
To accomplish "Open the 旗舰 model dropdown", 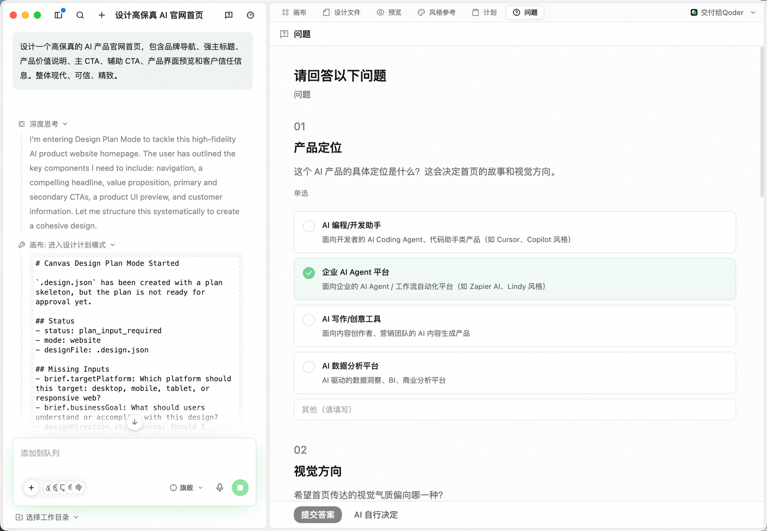I will pos(186,487).
